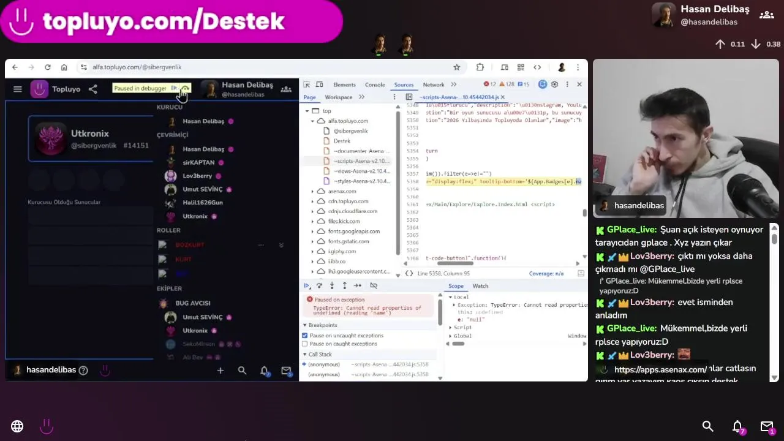This screenshot has width=784, height=441.
Task: Expand the cdn.topluyo.com domain
Action: [x=312, y=201]
